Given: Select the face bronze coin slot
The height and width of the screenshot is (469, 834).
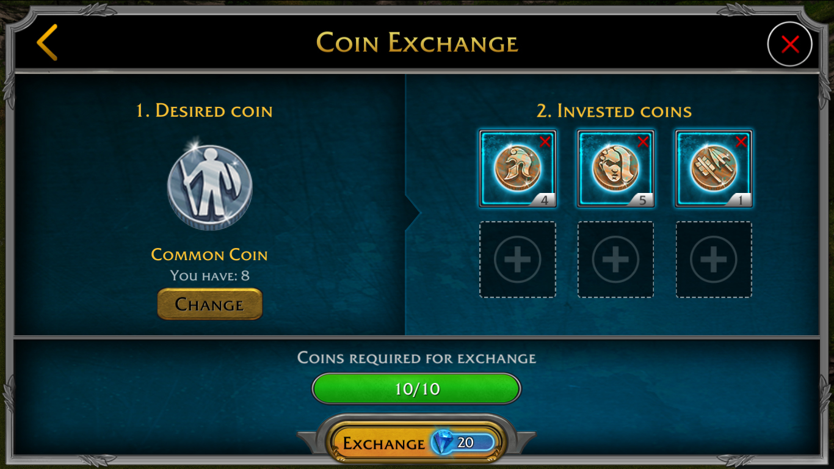Looking at the screenshot, I should (615, 169).
